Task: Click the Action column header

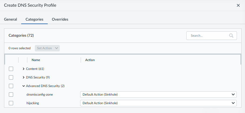Action: [90, 60]
